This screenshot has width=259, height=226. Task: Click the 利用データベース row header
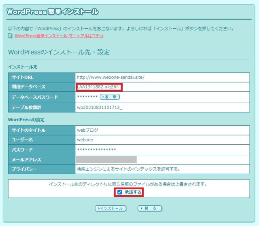click(x=42, y=87)
